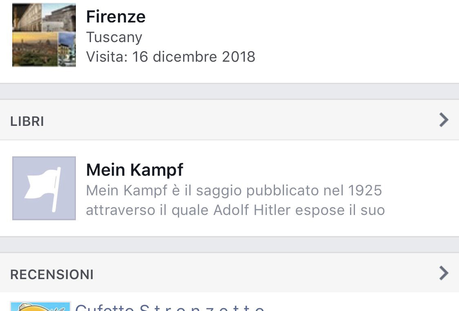Click the Mein Kampf book title
The image size is (459, 311).
click(x=135, y=170)
